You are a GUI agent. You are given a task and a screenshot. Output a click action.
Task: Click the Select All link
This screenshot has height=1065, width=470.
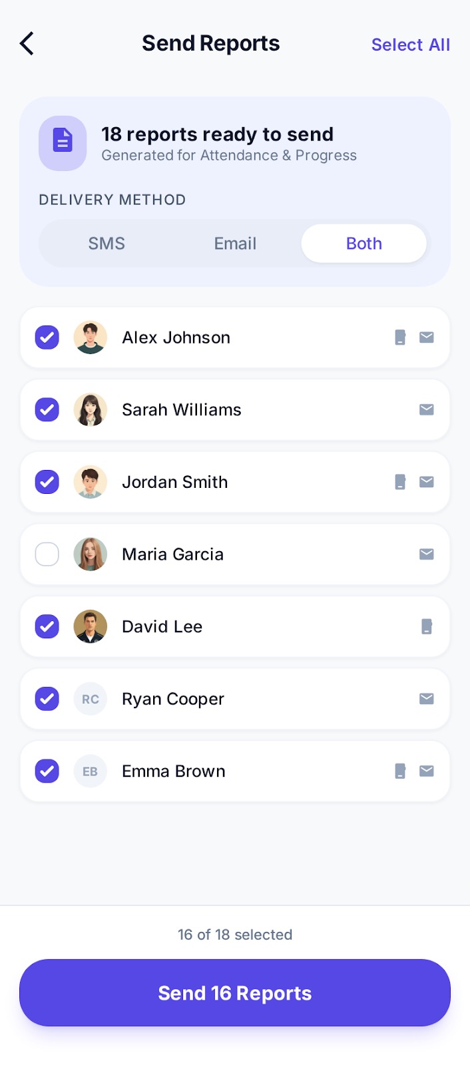point(410,44)
